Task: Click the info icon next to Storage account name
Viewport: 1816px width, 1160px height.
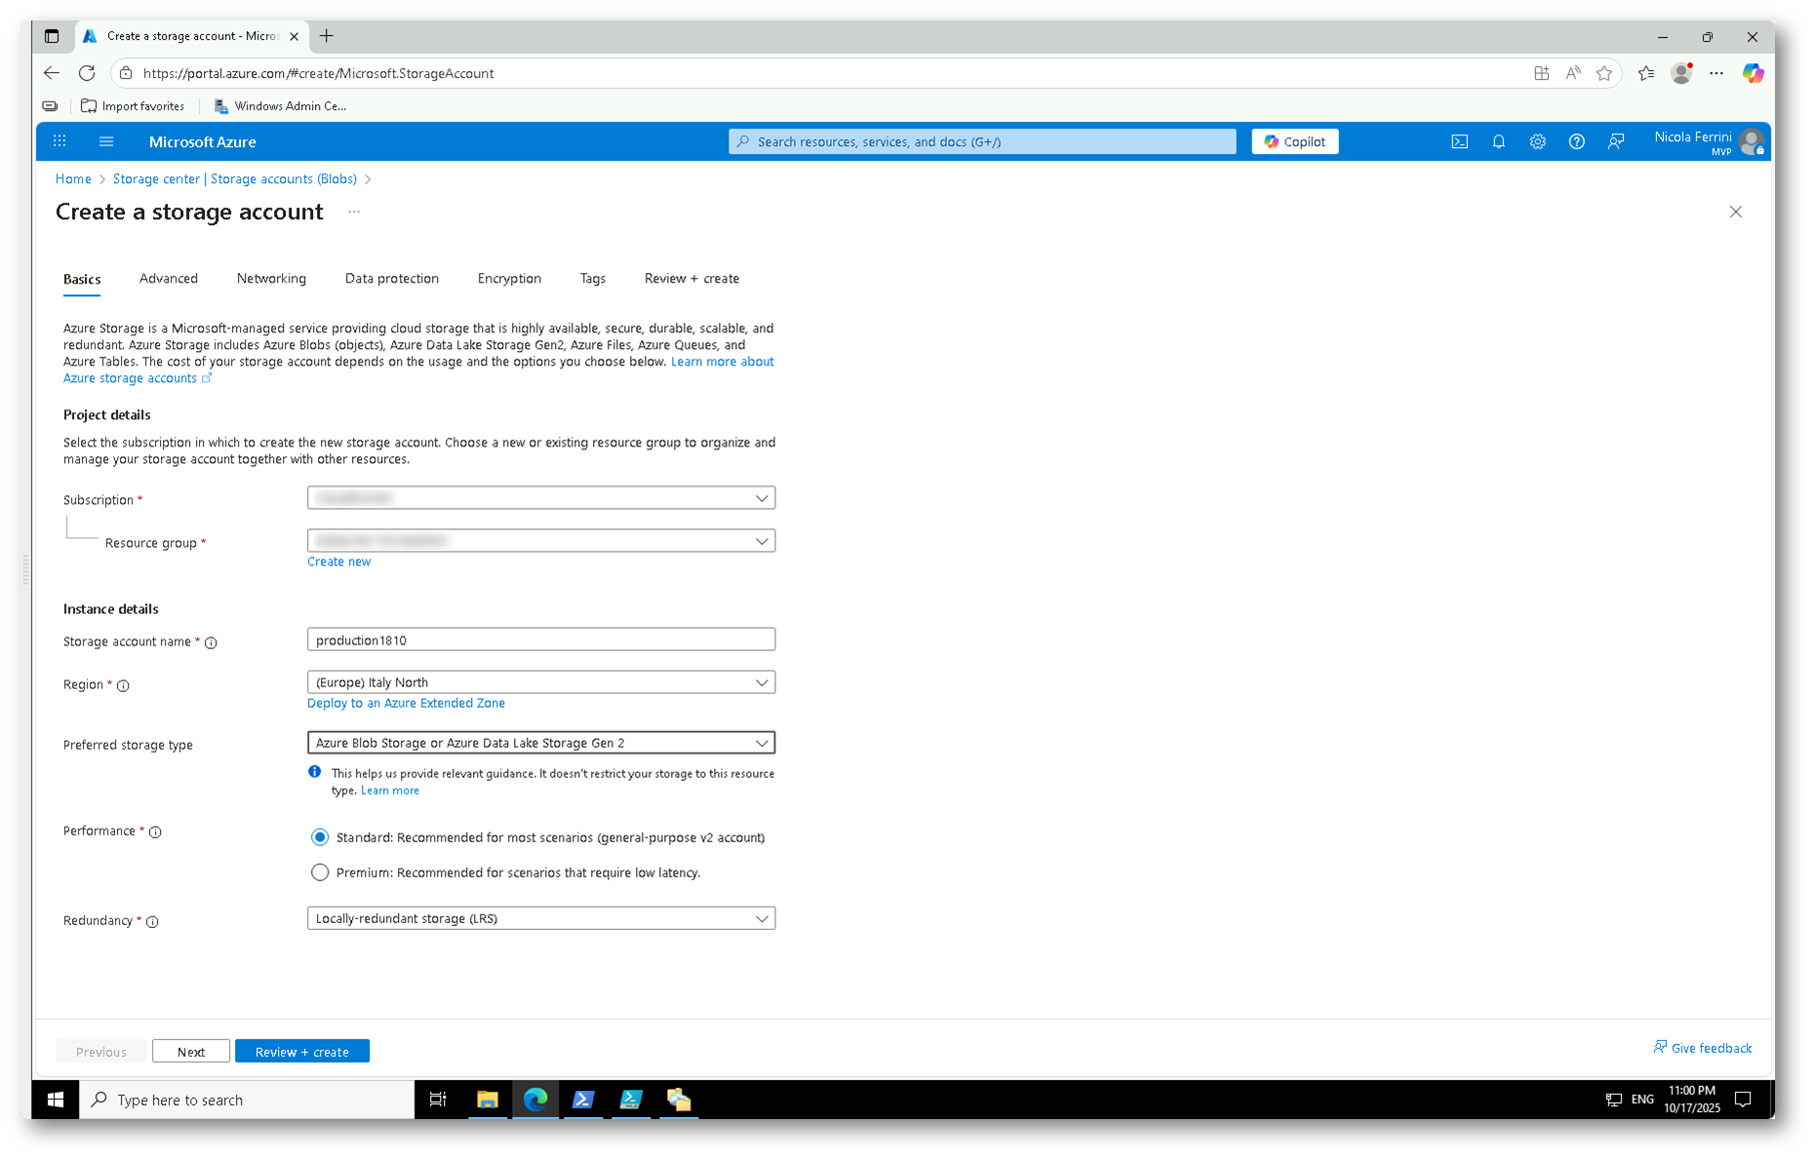Action: [211, 642]
